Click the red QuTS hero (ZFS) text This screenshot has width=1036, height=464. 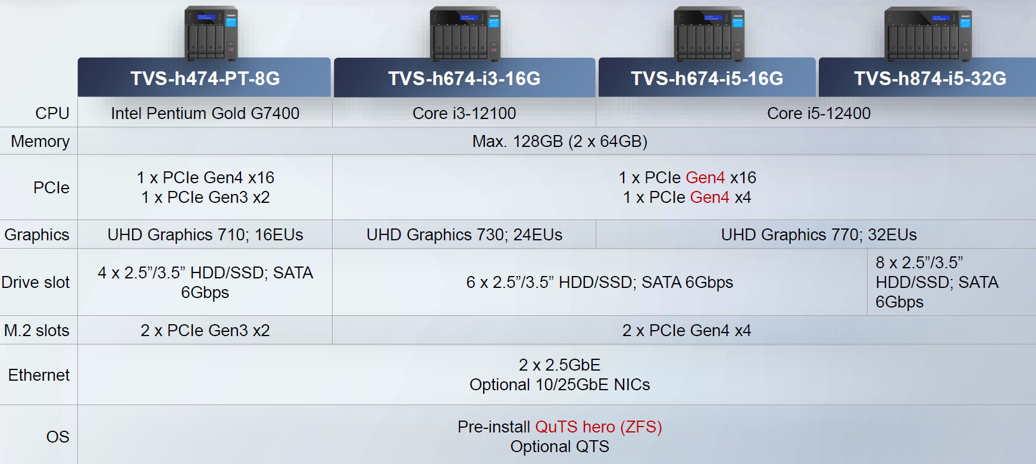[x=599, y=427]
